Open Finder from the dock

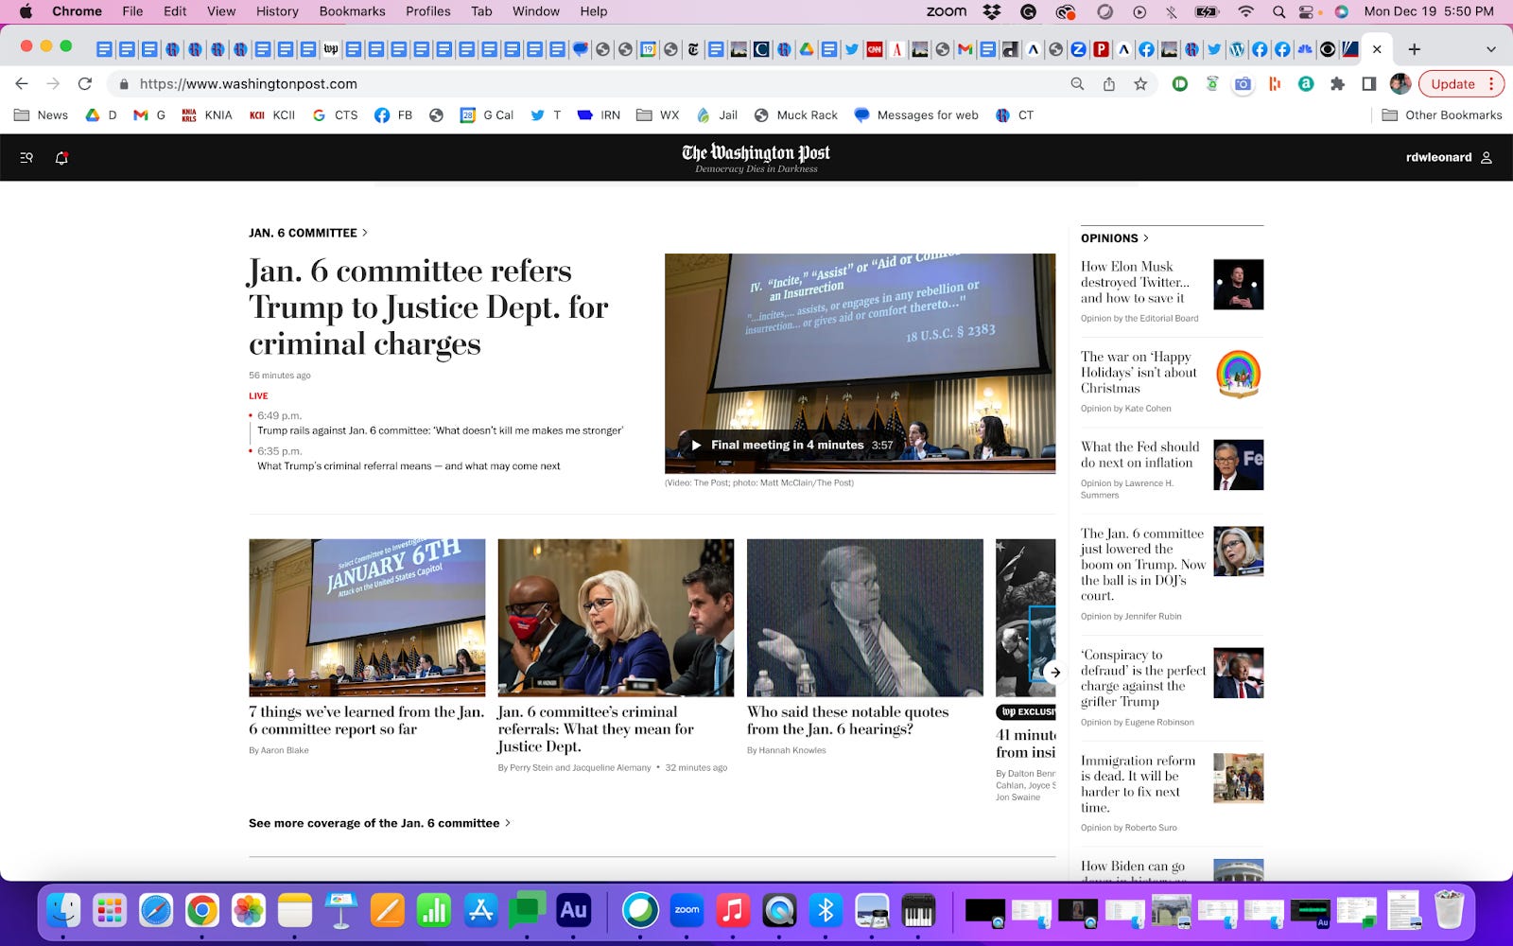point(63,911)
